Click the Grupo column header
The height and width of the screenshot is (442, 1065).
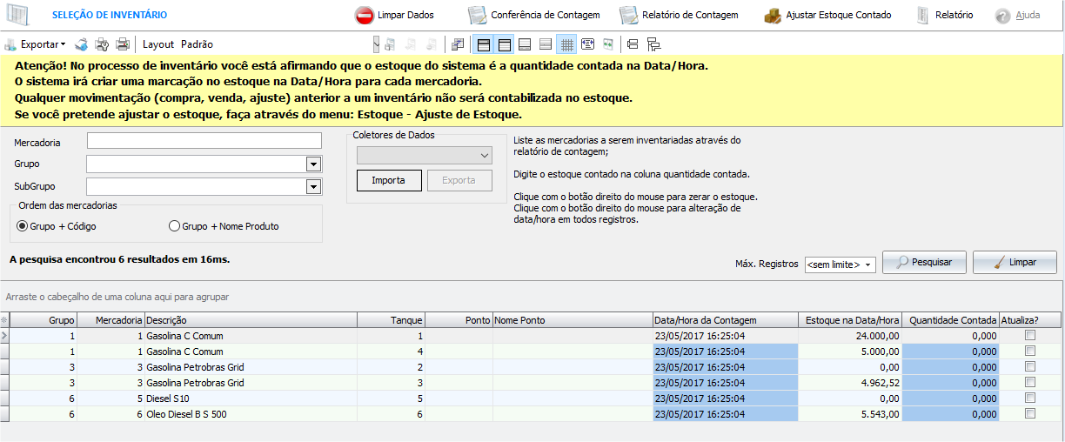pyautogui.click(x=44, y=320)
